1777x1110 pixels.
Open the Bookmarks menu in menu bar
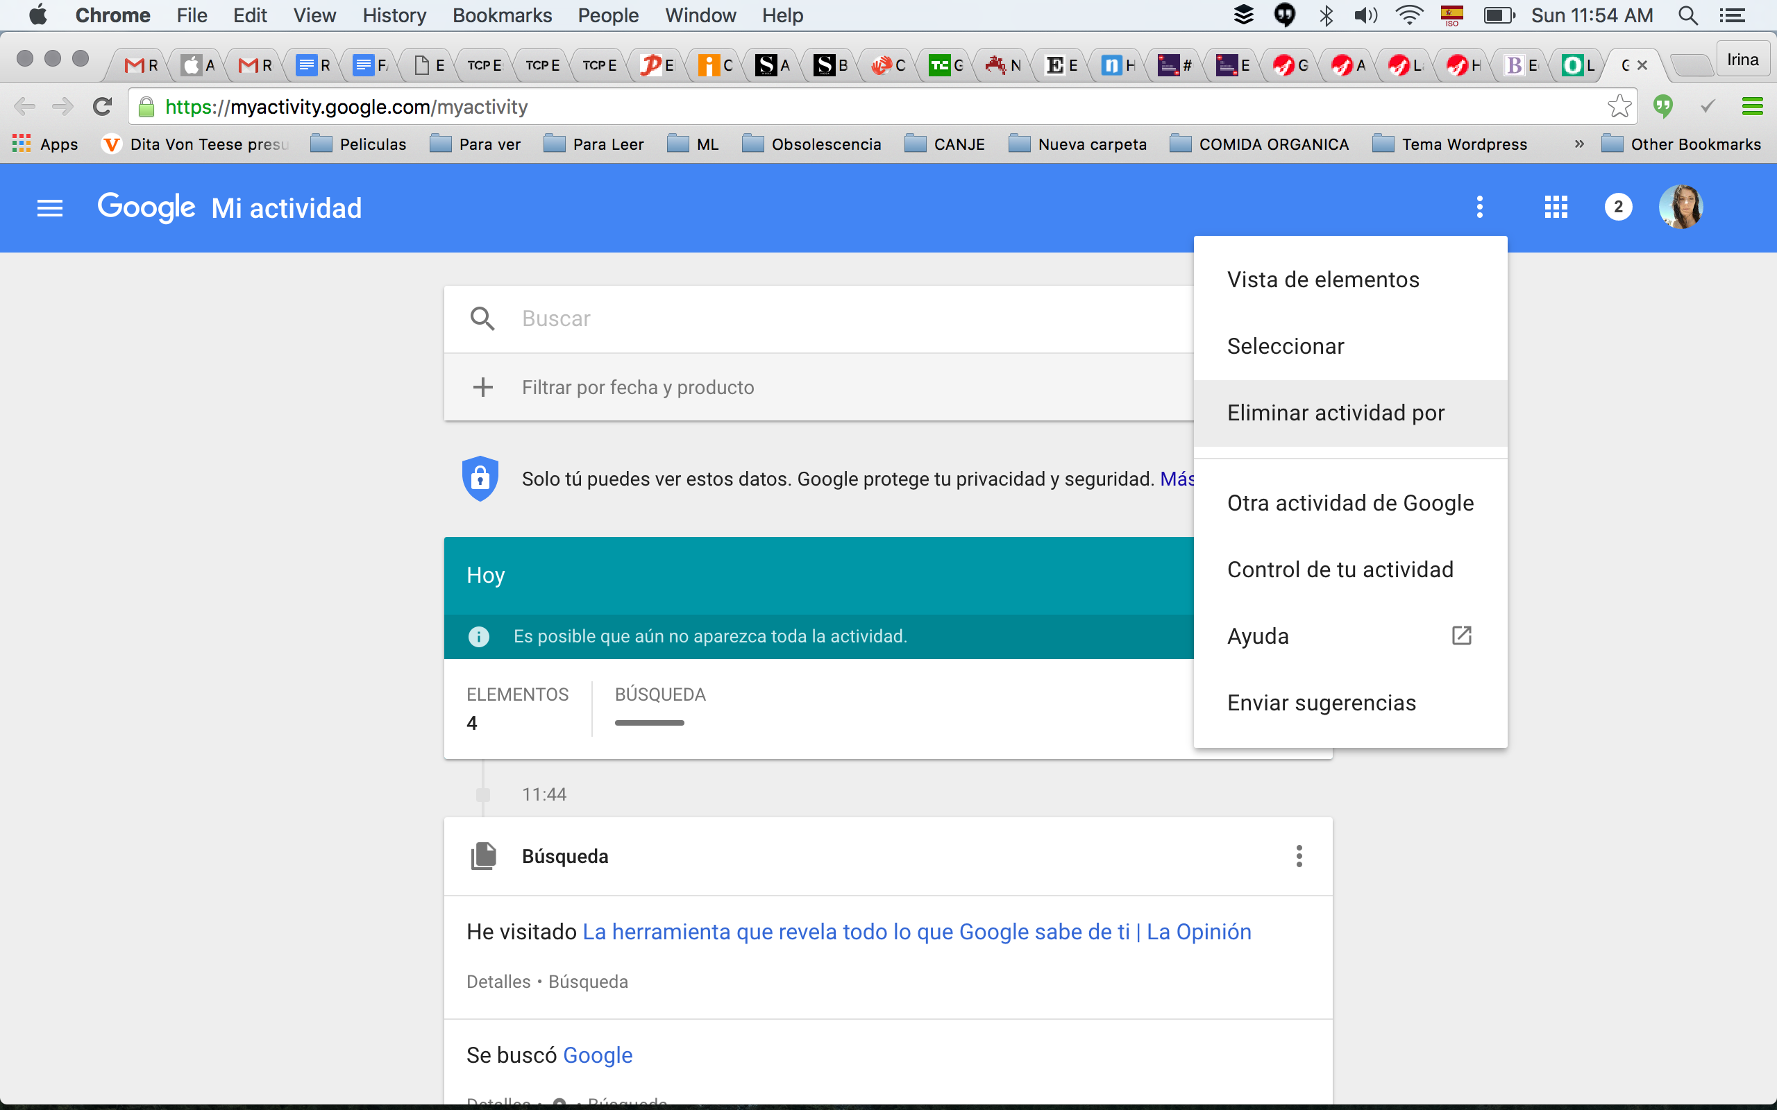pos(503,15)
